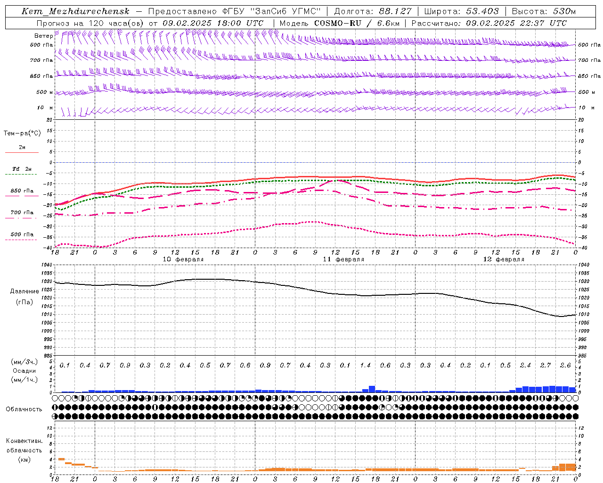Click the (гПа) unit label under Давление
Image resolution: width=603 pixels, height=483 pixels.
[24, 302]
